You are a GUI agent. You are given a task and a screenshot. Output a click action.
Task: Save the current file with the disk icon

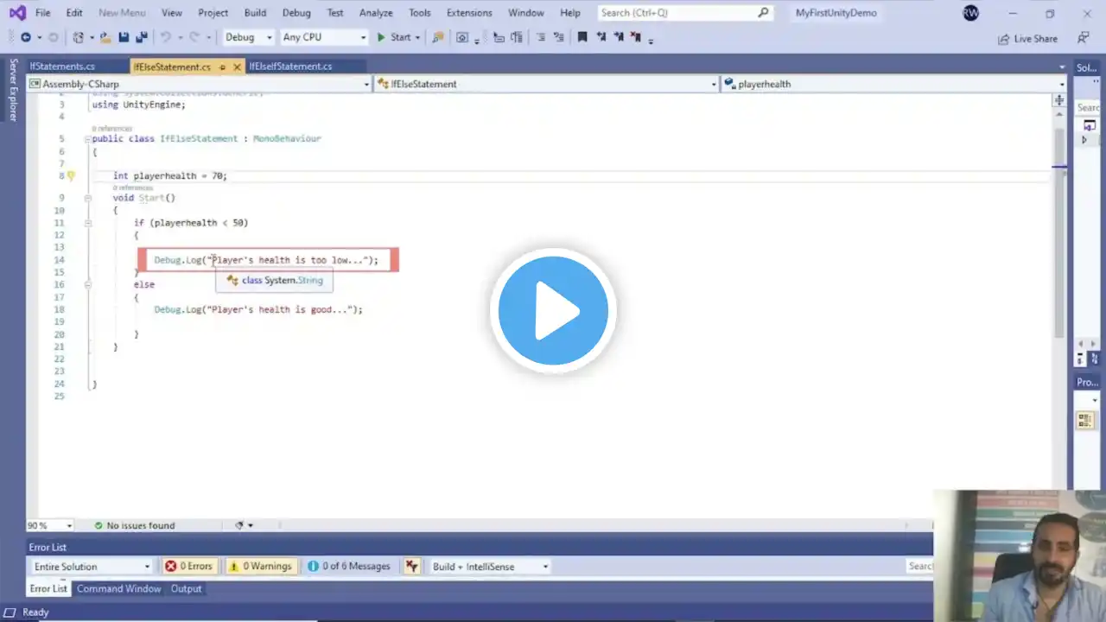tap(124, 37)
